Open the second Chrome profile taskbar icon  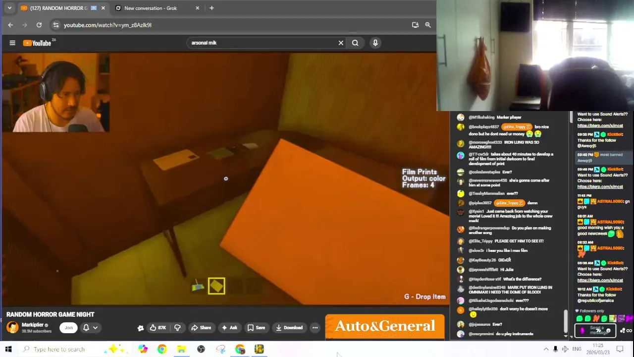pos(240,349)
